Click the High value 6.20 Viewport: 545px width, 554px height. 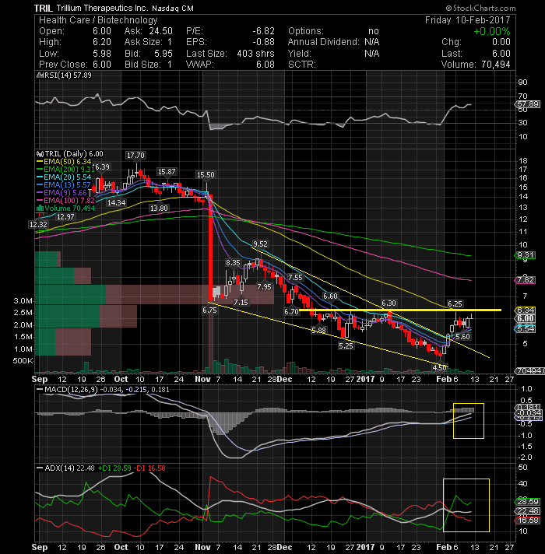102,42
